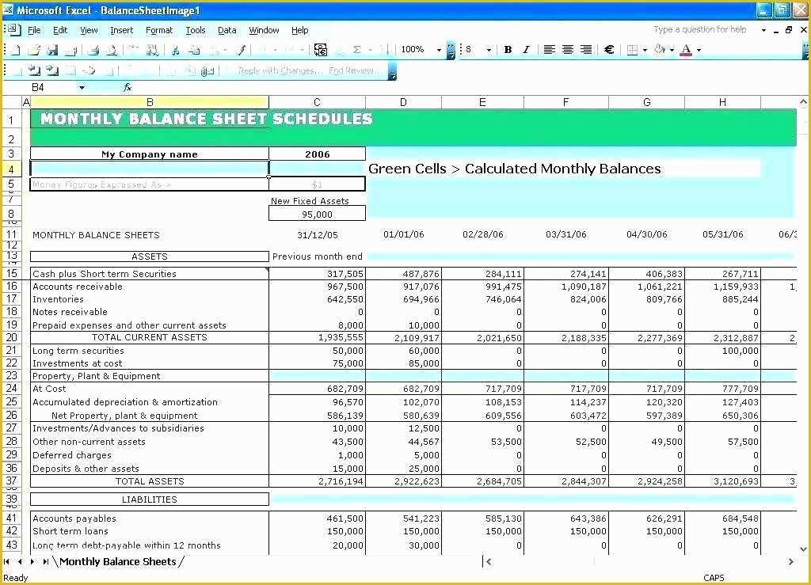This screenshot has height=585, width=811.
Task: Select the 2006 year cell
Action: [317, 154]
